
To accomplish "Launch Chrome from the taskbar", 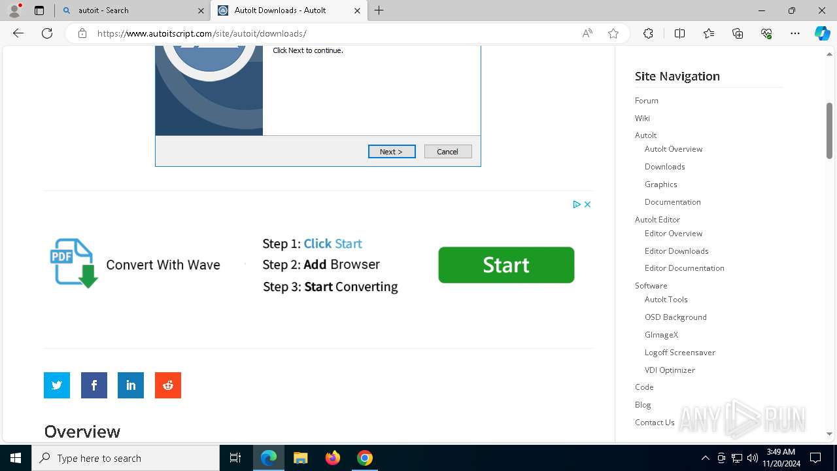I will 365,458.
